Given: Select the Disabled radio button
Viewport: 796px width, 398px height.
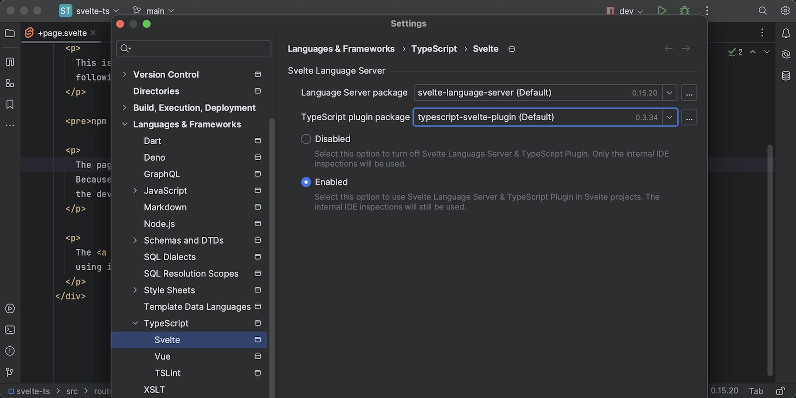Looking at the screenshot, I should pyautogui.click(x=306, y=139).
